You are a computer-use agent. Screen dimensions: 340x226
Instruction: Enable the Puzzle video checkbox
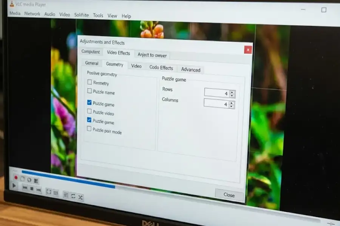tap(90, 111)
